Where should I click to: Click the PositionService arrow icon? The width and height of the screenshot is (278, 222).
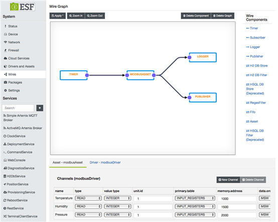coord(5,184)
